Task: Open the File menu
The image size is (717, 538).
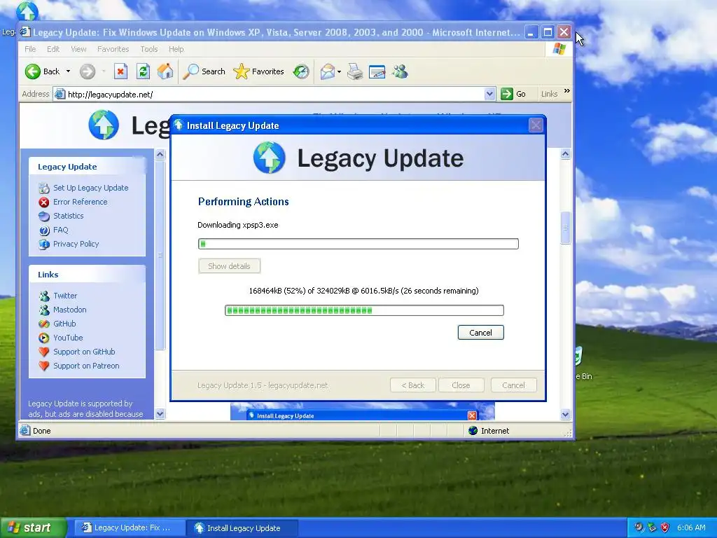Action: [30, 49]
